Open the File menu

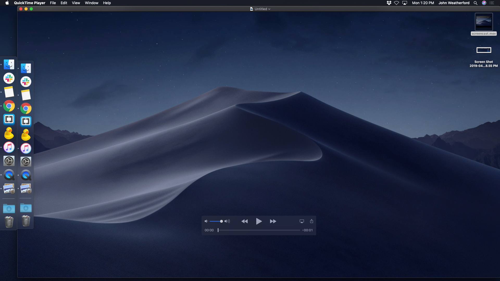tap(53, 3)
